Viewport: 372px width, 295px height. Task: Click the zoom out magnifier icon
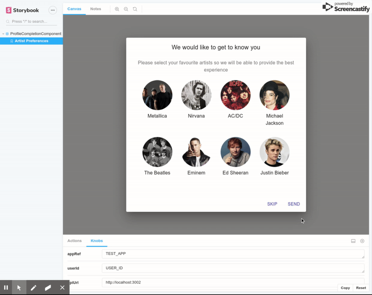point(126,9)
